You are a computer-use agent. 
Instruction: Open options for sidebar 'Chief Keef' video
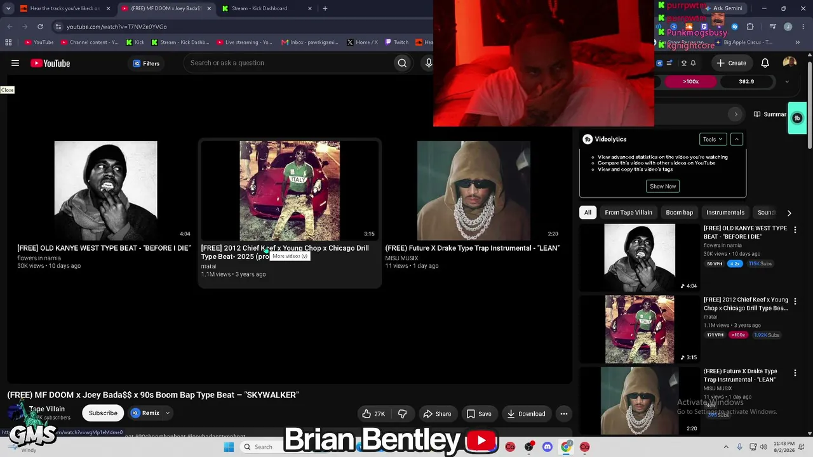click(x=795, y=301)
